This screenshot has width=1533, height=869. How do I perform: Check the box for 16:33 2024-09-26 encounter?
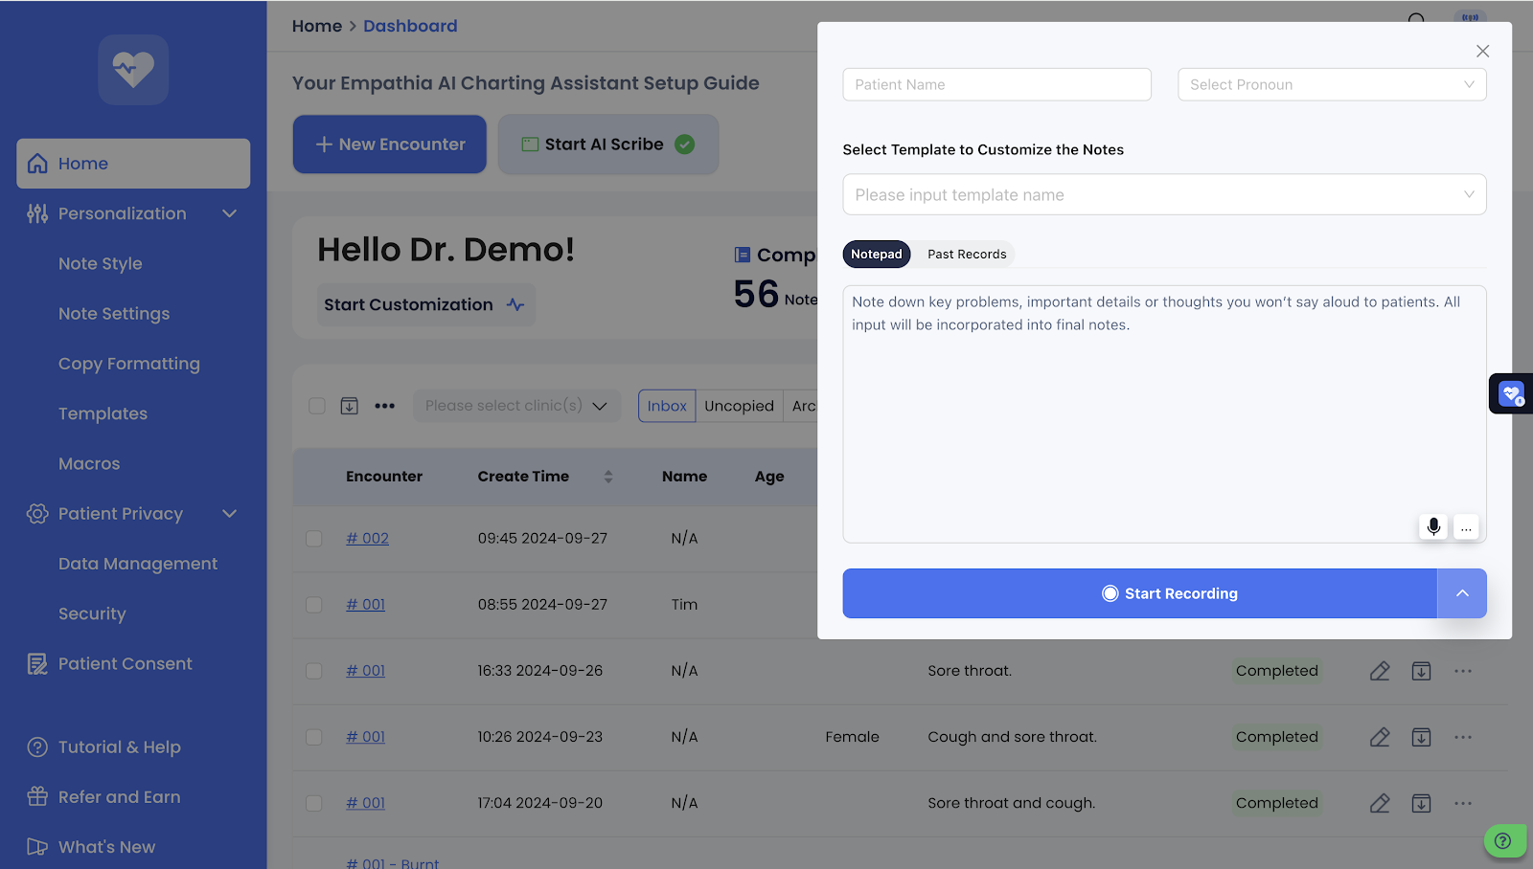(x=314, y=671)
